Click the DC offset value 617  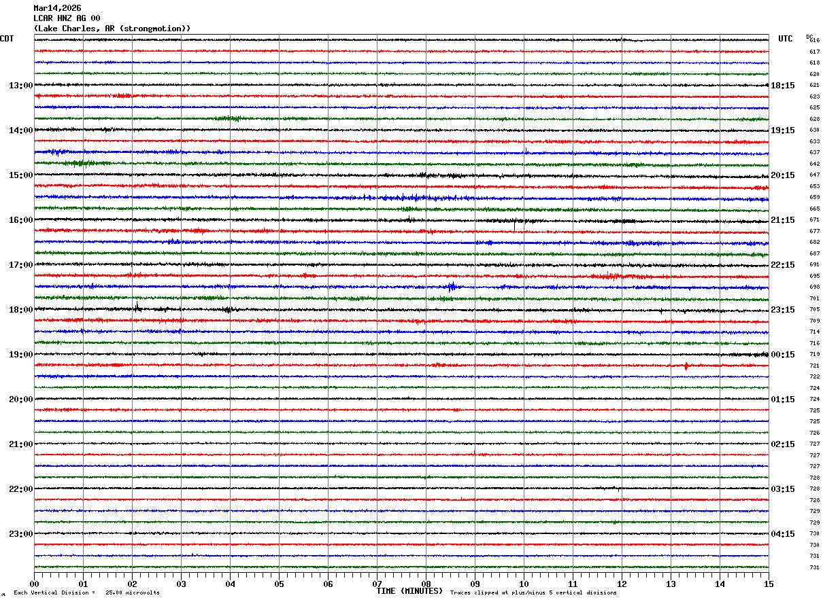click(x=814, y=52)
